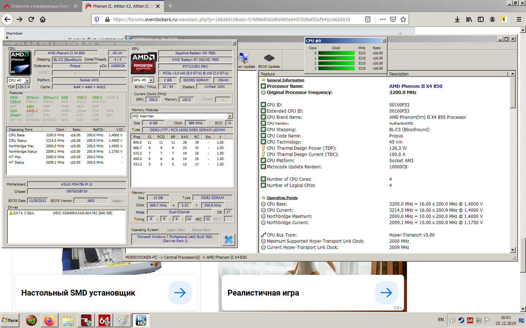Viewport: 526px width, 328px height.
Task: Click the 'Operating Points' section heading
Action: point(282,198)
